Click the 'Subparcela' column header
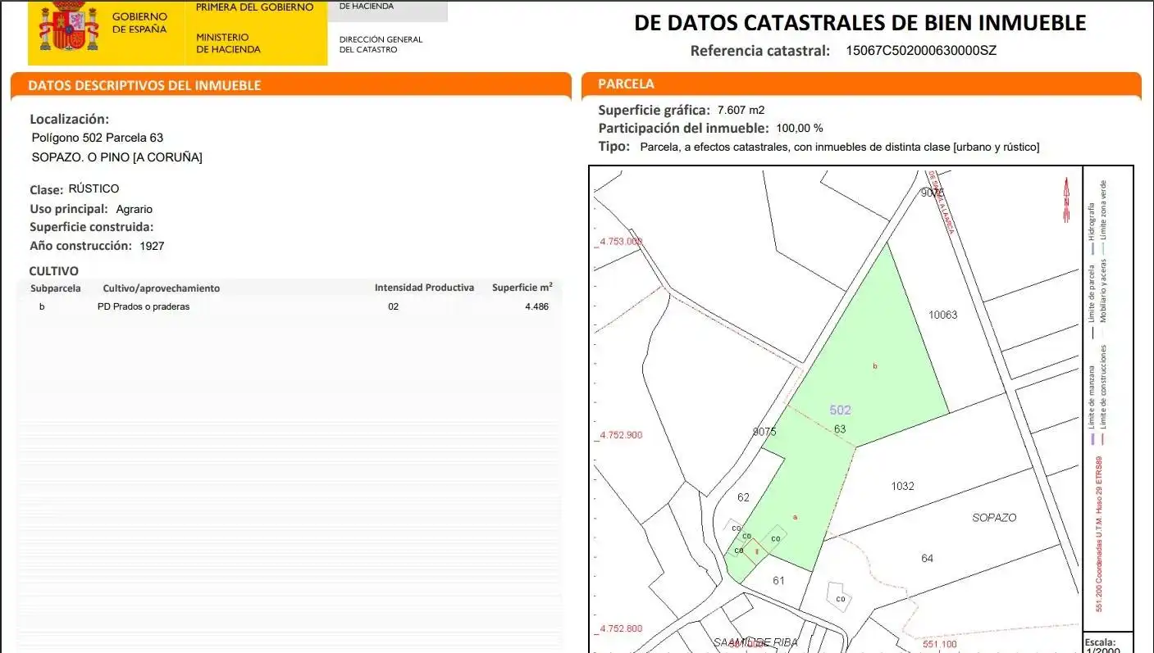The image size is (1154, 653). (56, 288)
